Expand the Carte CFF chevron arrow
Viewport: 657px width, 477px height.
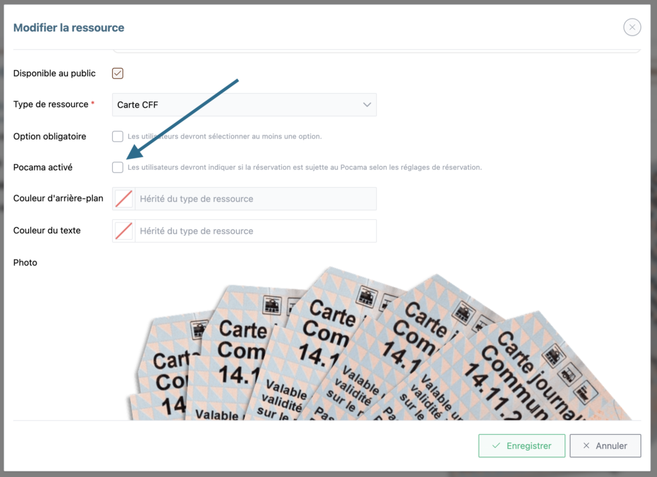pos(367,105)
